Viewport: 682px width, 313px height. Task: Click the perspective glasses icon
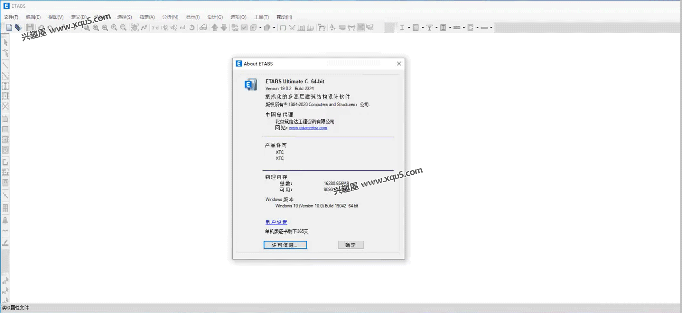(203, 28)
